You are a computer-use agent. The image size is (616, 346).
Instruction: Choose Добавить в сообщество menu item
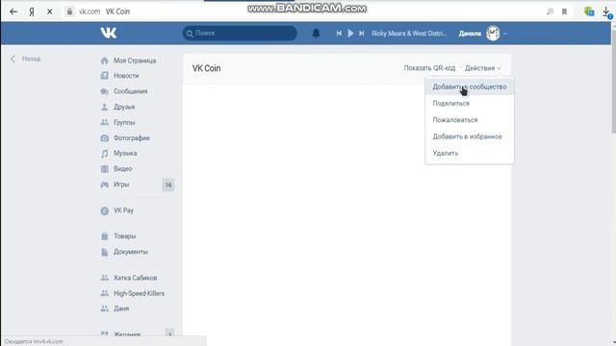pos(470,86)
